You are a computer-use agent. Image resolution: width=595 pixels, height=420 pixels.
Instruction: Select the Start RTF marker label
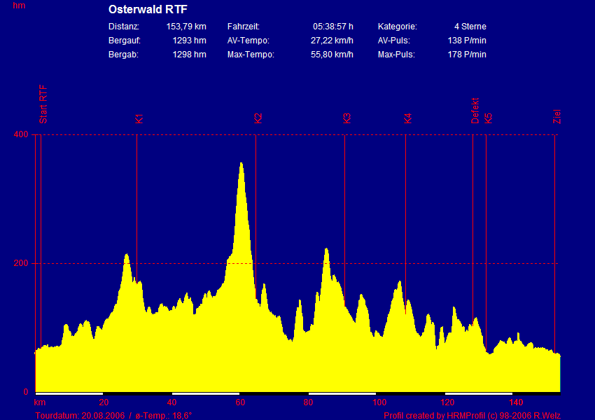(x=43, y=105)
